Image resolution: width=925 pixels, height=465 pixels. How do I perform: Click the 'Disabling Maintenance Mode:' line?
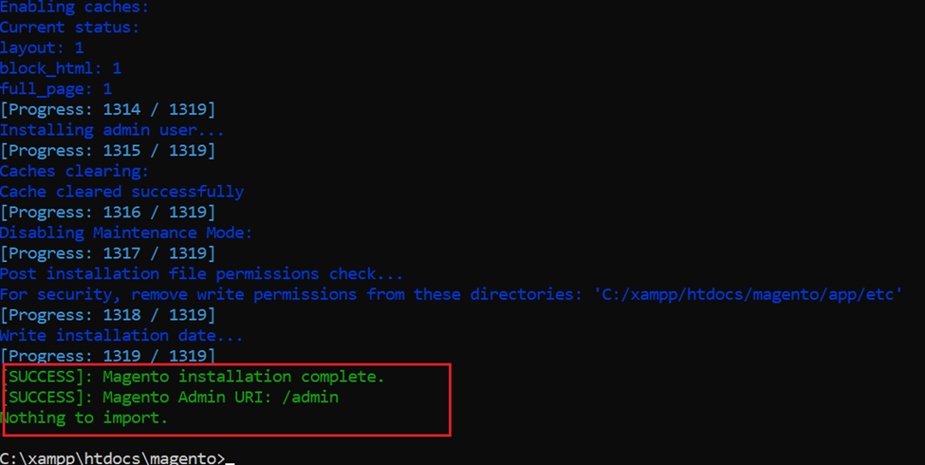pyautogui.click(x=126, y=232)
